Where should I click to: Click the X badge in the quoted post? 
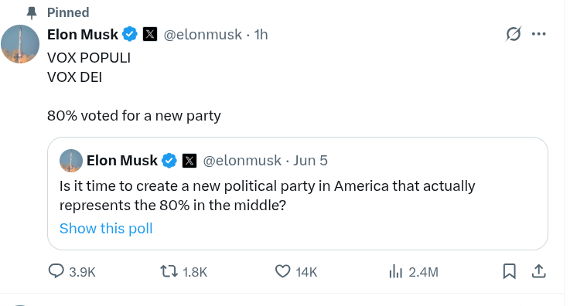[x=189, y=161]
